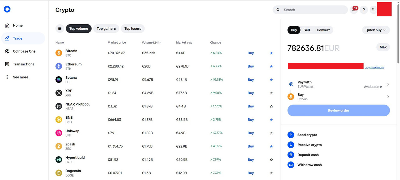400x180 pixels.
Task: Click the Search input field
Action: click(310, 10)
